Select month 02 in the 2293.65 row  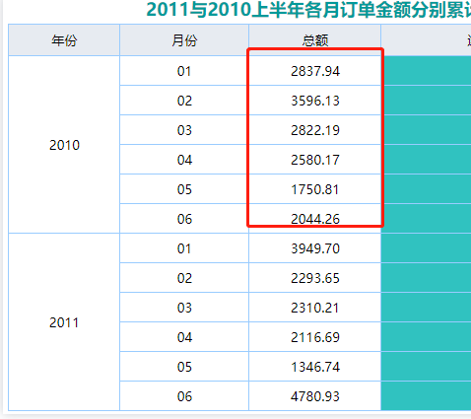click(184, 278)
